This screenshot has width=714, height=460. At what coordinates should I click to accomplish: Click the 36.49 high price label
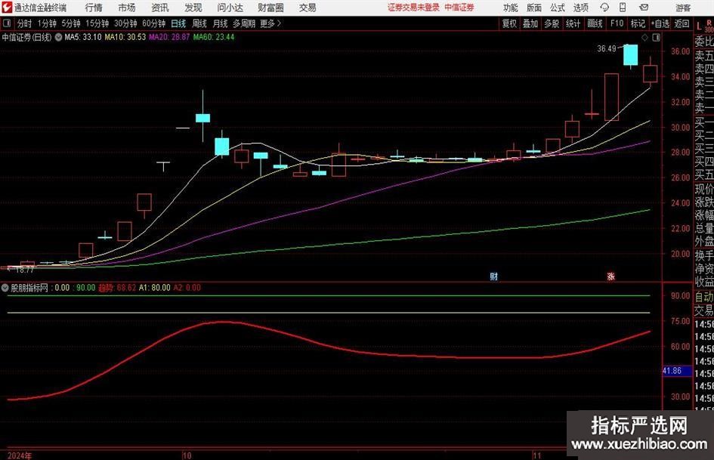pyautogui.click(x=607, y=49)
